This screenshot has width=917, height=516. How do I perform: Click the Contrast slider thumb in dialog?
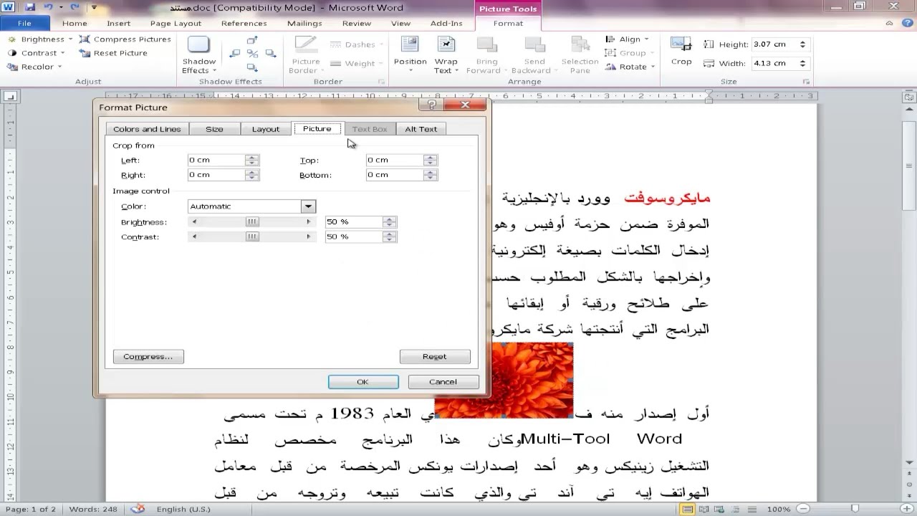(x=252, y=236)
